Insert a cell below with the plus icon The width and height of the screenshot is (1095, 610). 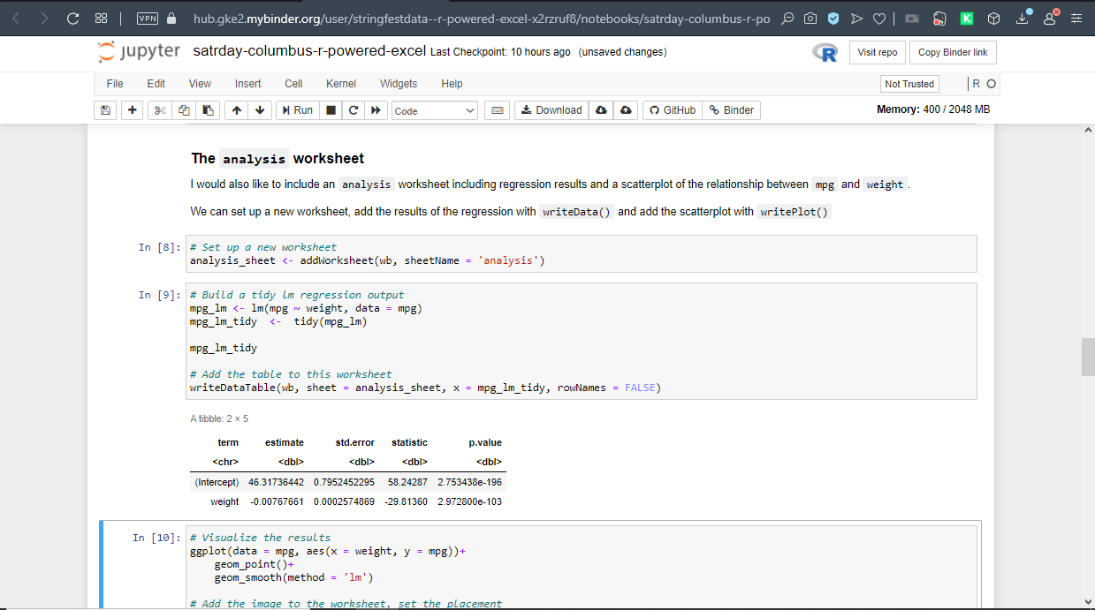(x=133, y=110)
